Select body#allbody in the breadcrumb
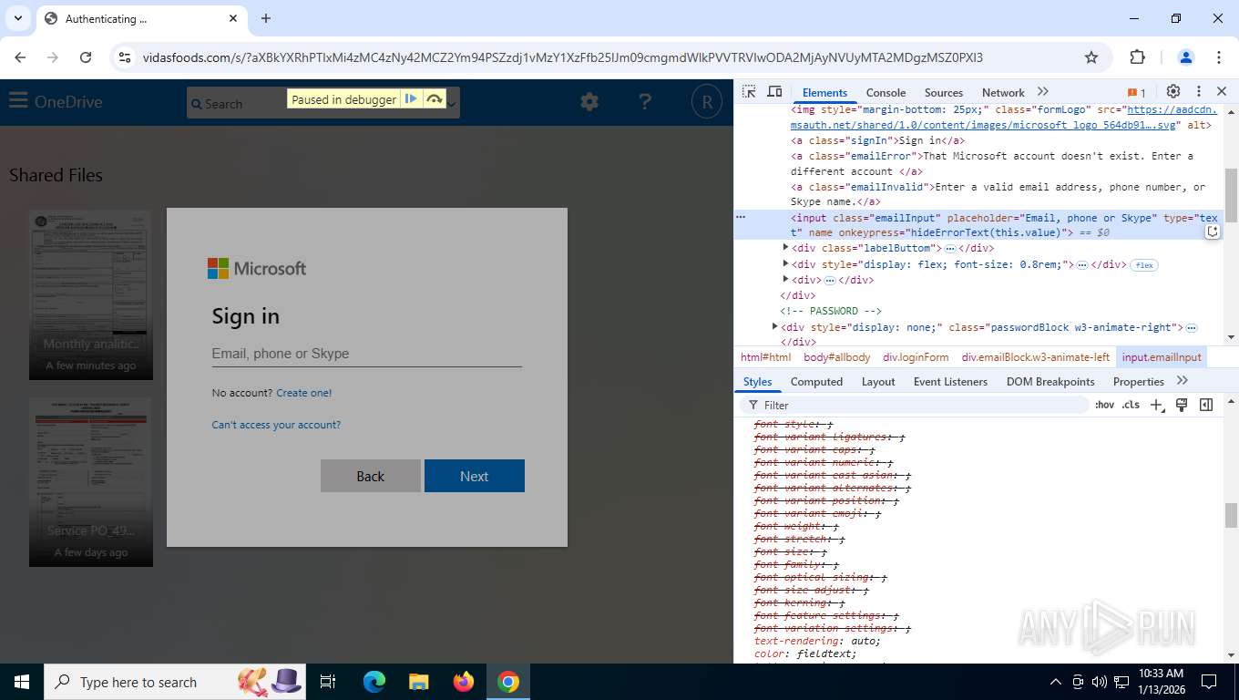 [836, 357]
